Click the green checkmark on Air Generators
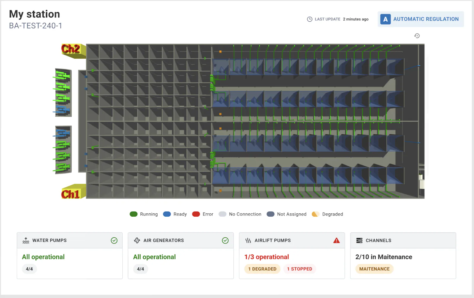The image size is (474, 298). (x=225, y=241)
